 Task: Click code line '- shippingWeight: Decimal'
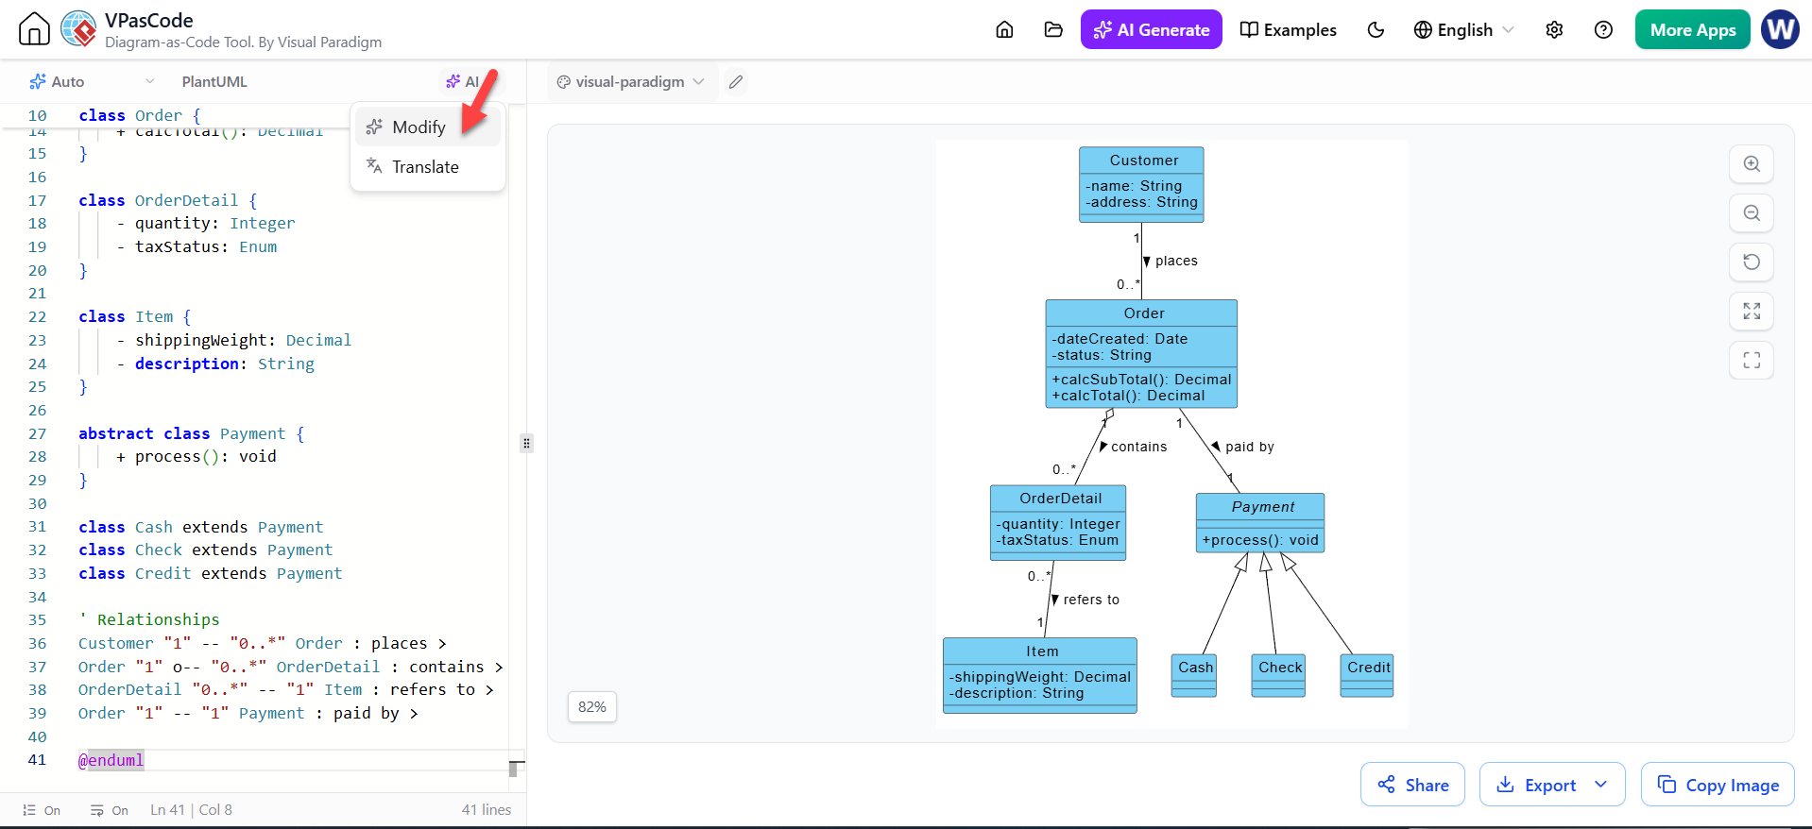[x=233, y=340]
